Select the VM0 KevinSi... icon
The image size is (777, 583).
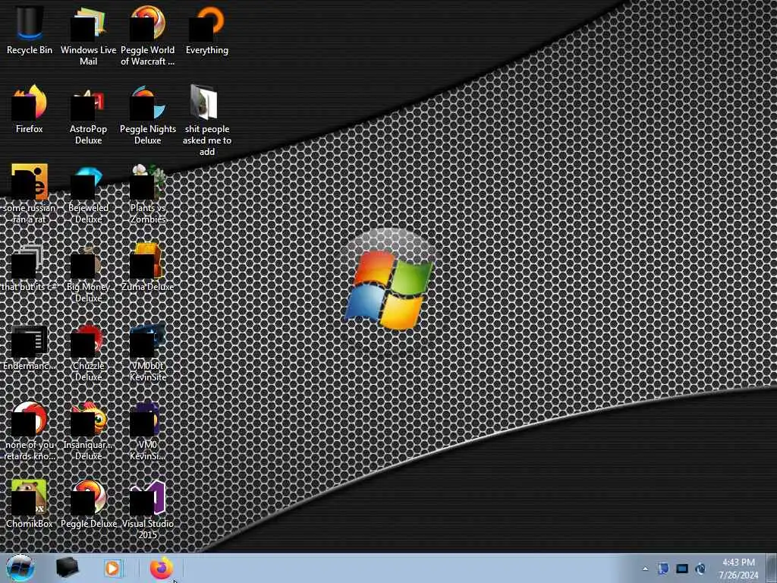pos(148,430)
